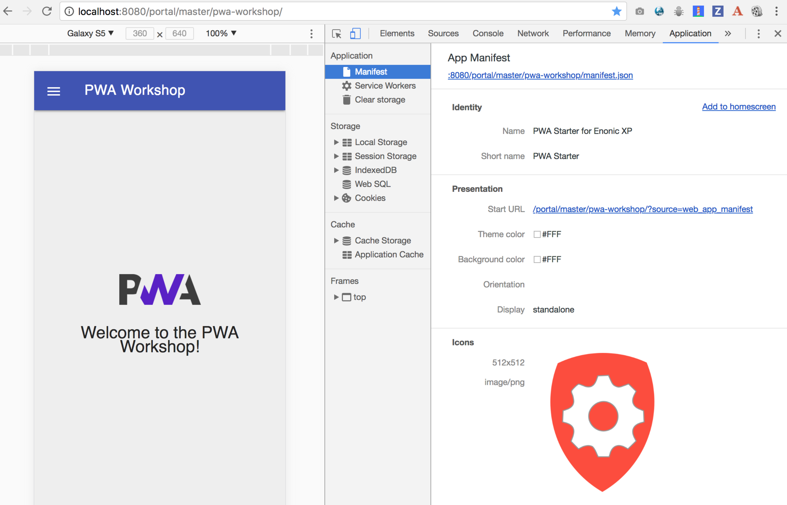
Task: Expand the Local Storage tree
Action: point(336,142)
